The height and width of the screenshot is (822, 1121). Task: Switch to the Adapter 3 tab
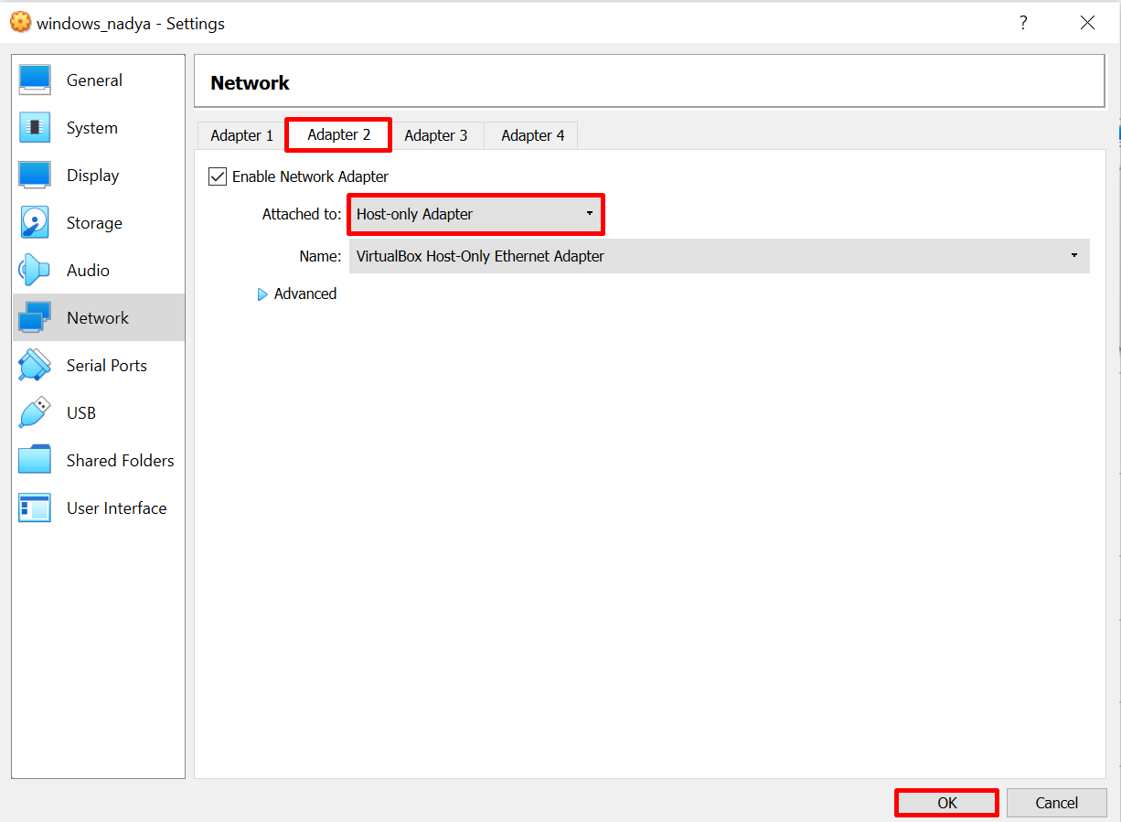tap(435, 135)
